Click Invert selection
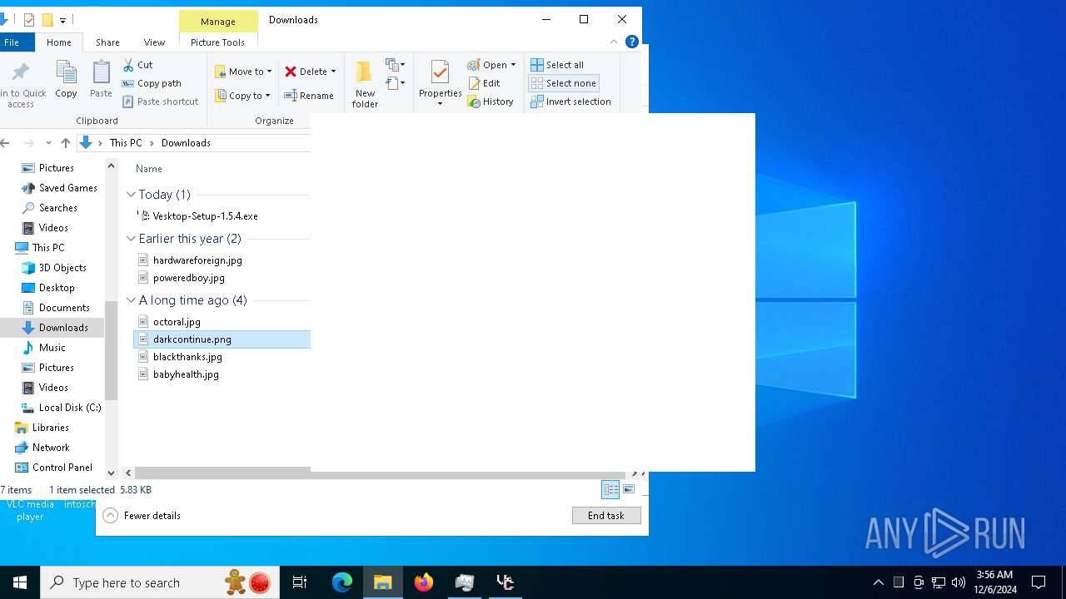1066x599 pixels. click(570, 101)
